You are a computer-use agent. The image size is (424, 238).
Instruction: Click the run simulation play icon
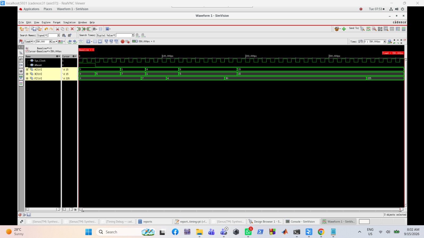[x=88, y=42]
